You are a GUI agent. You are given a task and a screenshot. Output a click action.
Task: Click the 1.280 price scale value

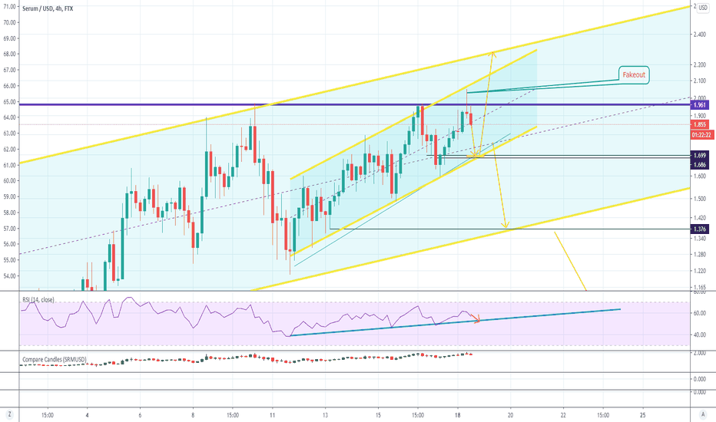click(700, 255)
